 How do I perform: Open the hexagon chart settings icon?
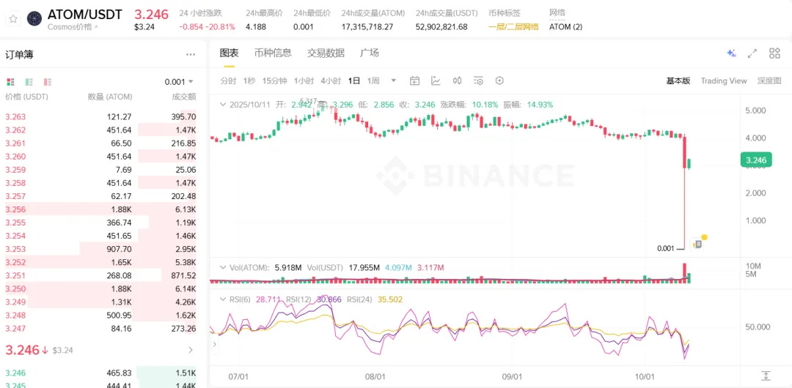pos(499,81)
